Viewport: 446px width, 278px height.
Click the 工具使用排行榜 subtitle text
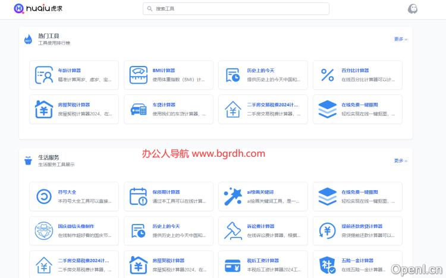click(x=54, y=43)
